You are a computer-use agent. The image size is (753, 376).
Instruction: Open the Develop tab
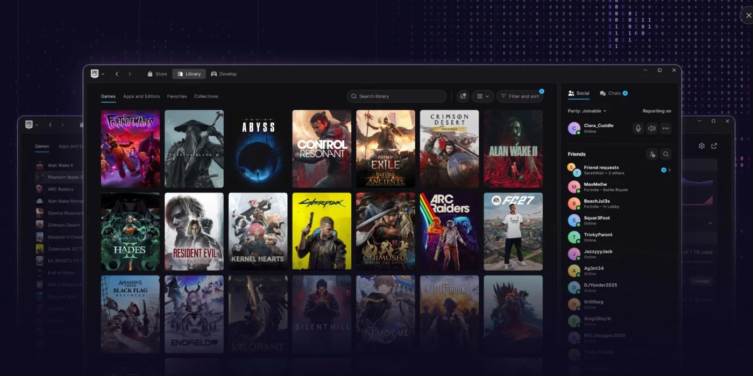(x=224, y=74)
